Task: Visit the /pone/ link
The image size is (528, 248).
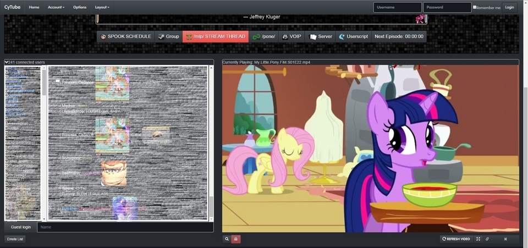Action: click(x=264, y=37)
